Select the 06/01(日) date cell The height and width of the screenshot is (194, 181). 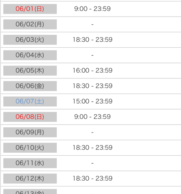[30, 9]
